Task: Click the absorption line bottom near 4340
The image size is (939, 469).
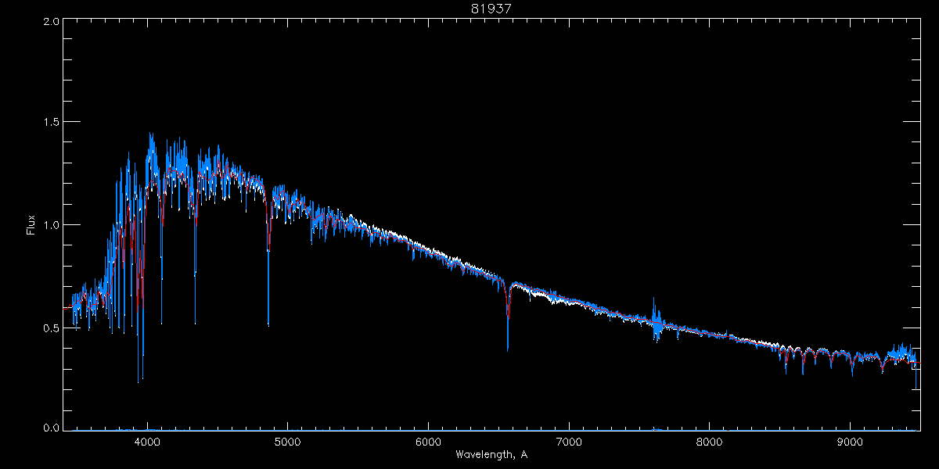Action: pos(195,321)
